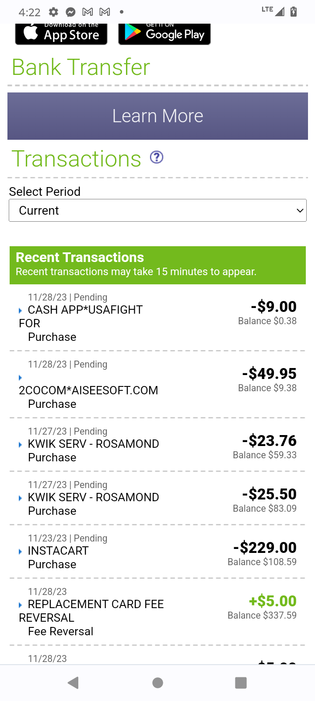Expand the KWIK SERV -$25.50 transaction arrow
The width and height of the screenshot is (315, 701).
pyautogui.click(x=21, y=498)
